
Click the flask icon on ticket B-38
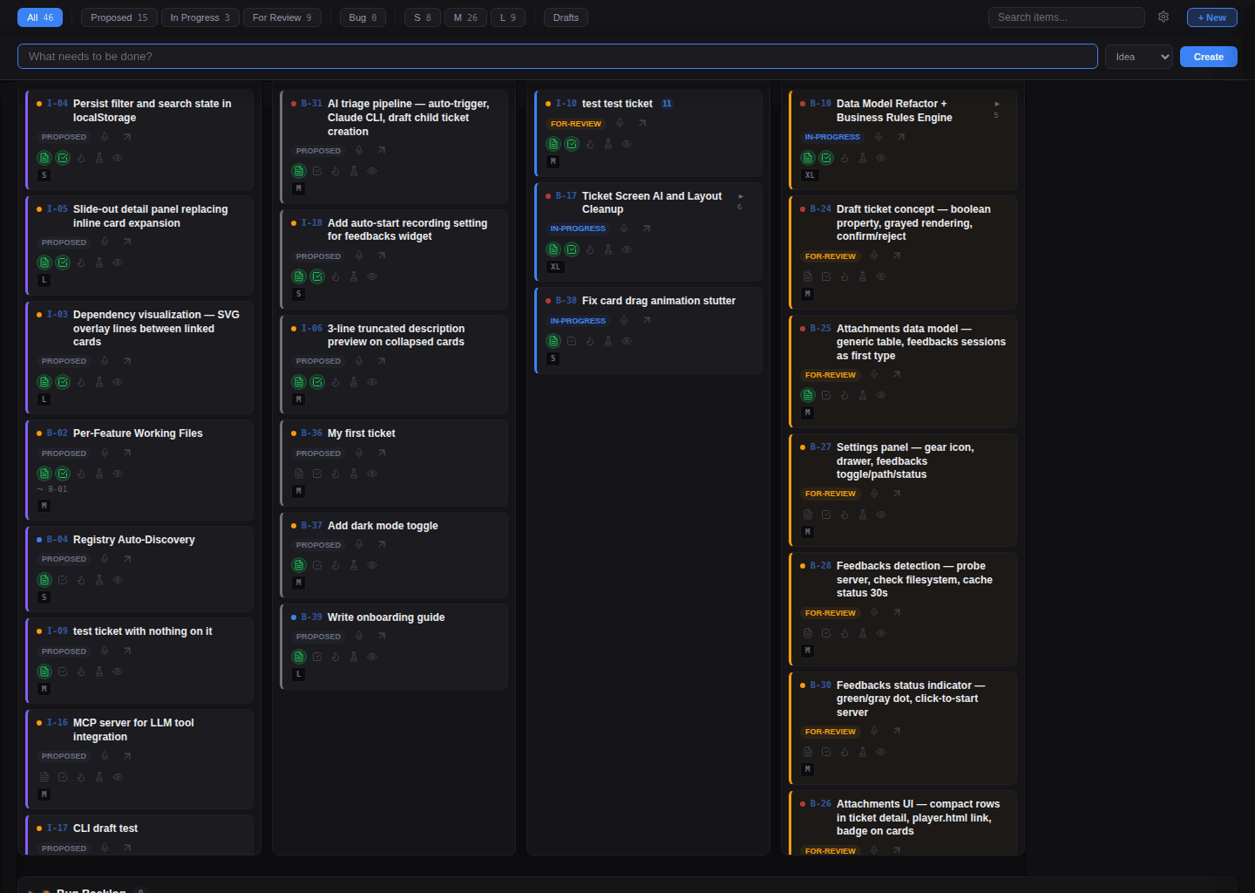pos(608,341)
